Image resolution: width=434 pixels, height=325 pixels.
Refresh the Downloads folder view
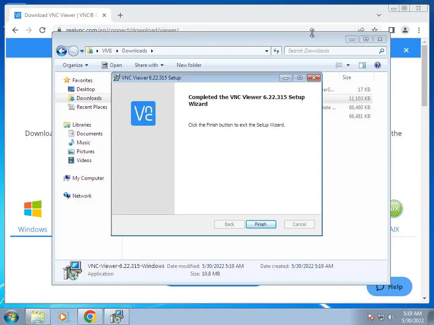(276, 51)
